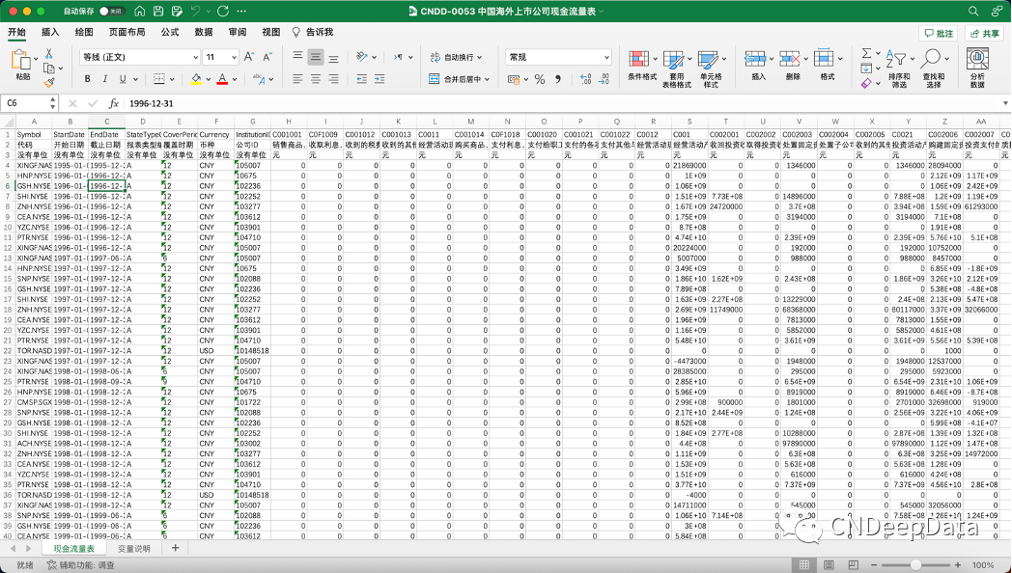Click the add new sheet plus button
This screenshot has width=1012, height=573.
point(175,548)
